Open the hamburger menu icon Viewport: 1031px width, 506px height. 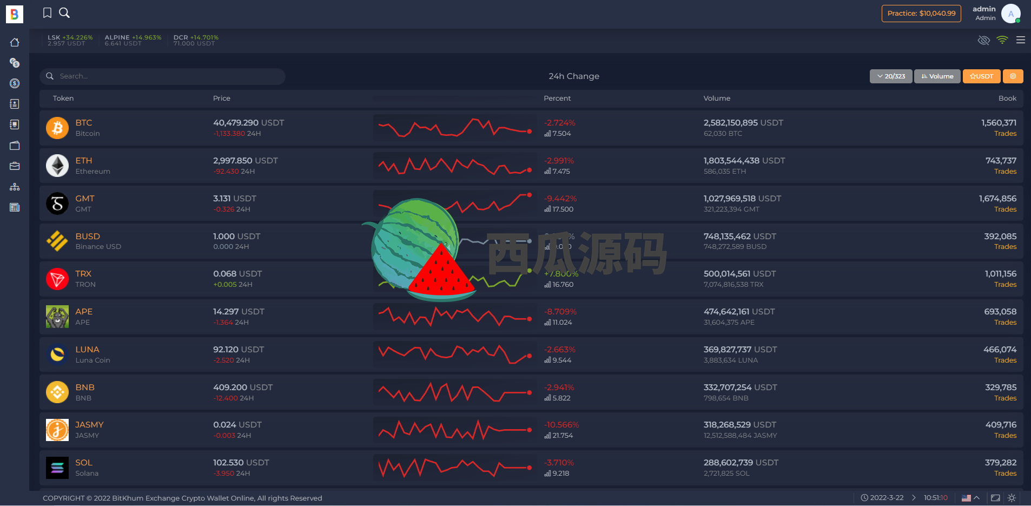pyautogui.click(x=1021, y=40)
